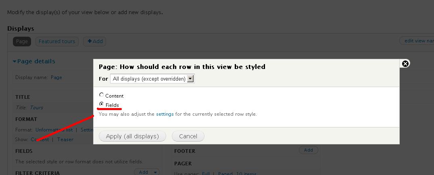Viewport: 434px width, 175px height.
Task: Change the Unformatted list format
Action: (54, 130)
